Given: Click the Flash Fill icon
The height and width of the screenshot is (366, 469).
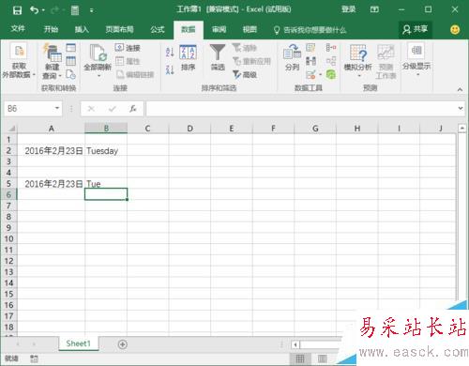Looking at the screenshot, I should point(310,48).
